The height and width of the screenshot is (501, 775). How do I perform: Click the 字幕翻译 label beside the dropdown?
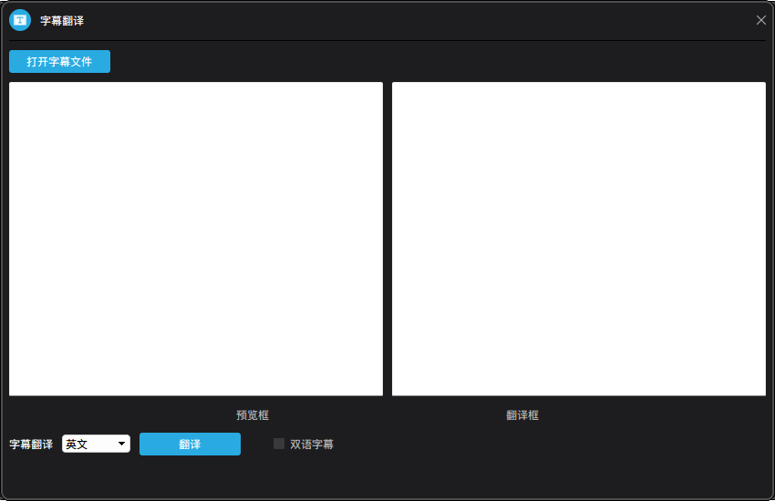pyautogui.click(x=31, y=445)
